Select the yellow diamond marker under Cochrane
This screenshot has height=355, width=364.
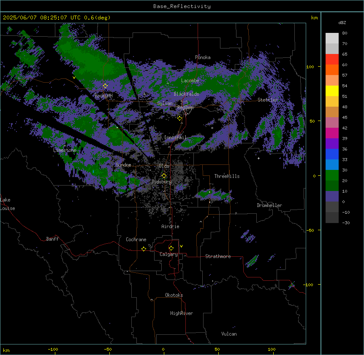coord(144,249)
